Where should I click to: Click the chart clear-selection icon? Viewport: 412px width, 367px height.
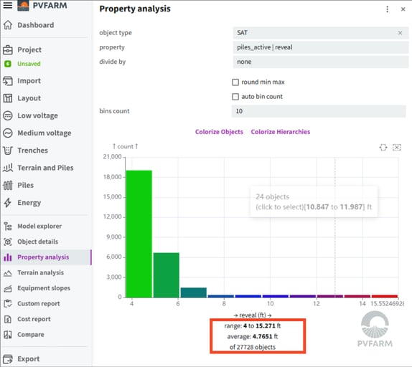[x=397, y=147]
